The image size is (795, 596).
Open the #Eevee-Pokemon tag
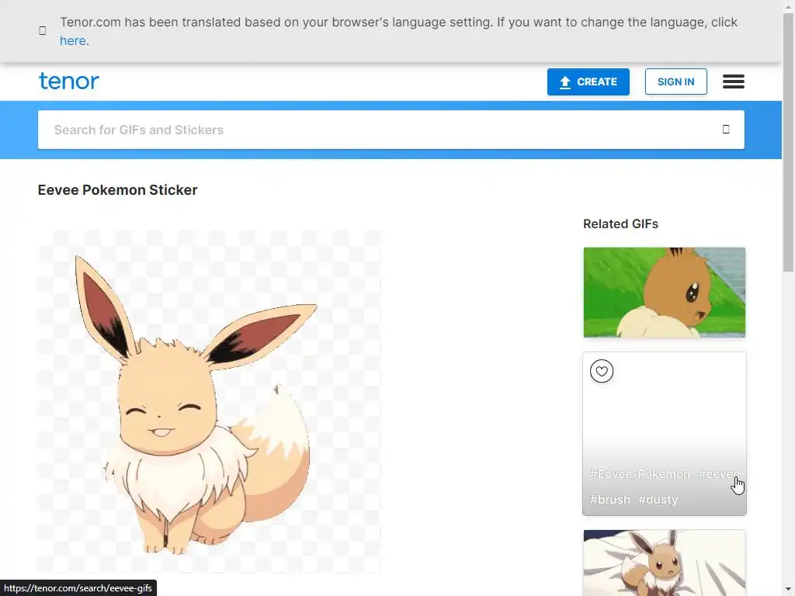(640, 474)
